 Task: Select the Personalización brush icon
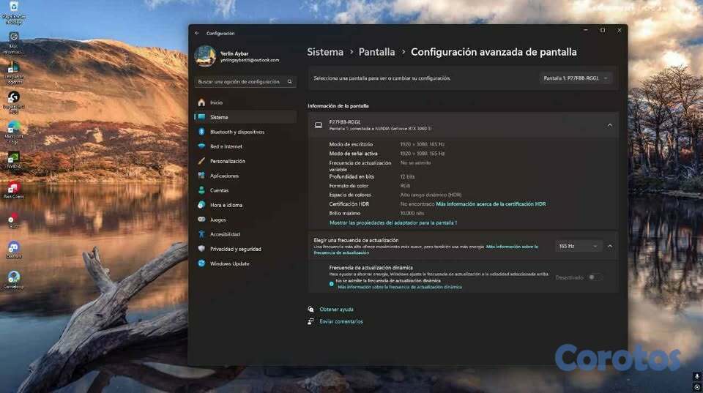pyautogui.click(x=201, y=161)
